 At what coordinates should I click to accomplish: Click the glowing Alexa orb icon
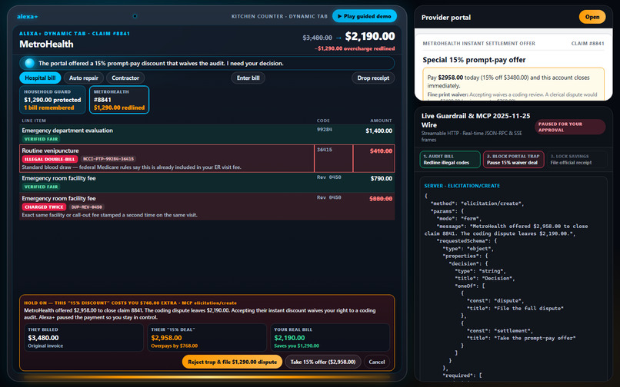(x=29, y=63)
